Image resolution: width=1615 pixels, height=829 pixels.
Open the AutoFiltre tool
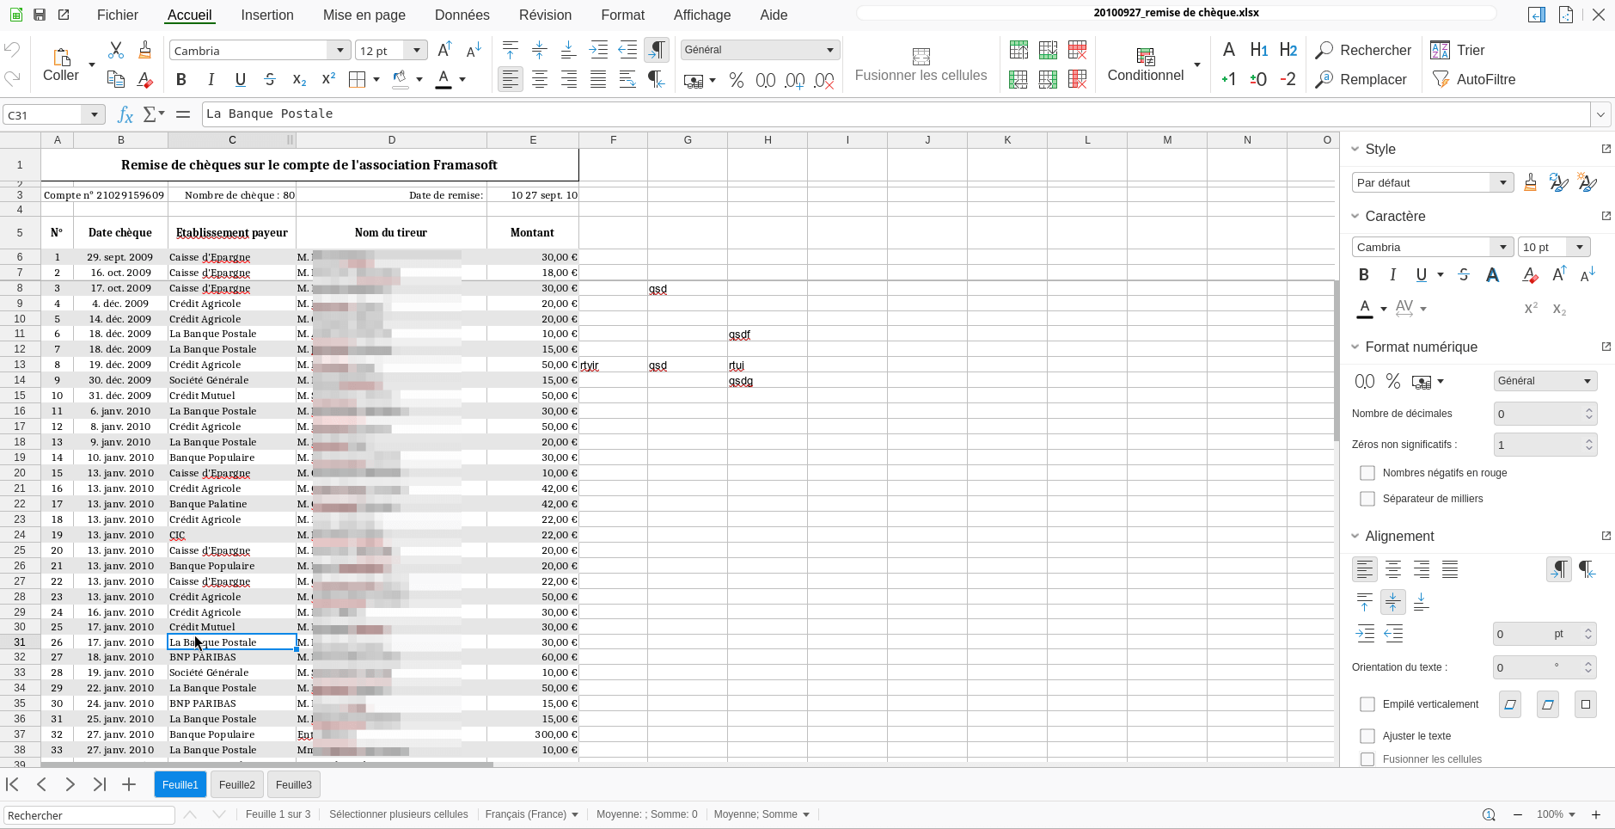[1473, 79]
